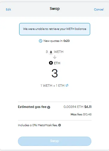
Task: Click the ETH destination token label
Action: (57, 63)
